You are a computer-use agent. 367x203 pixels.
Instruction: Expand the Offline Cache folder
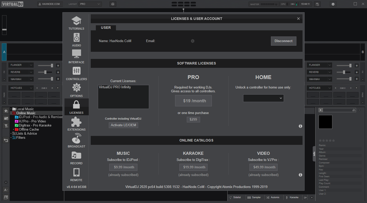coord(14,129)
